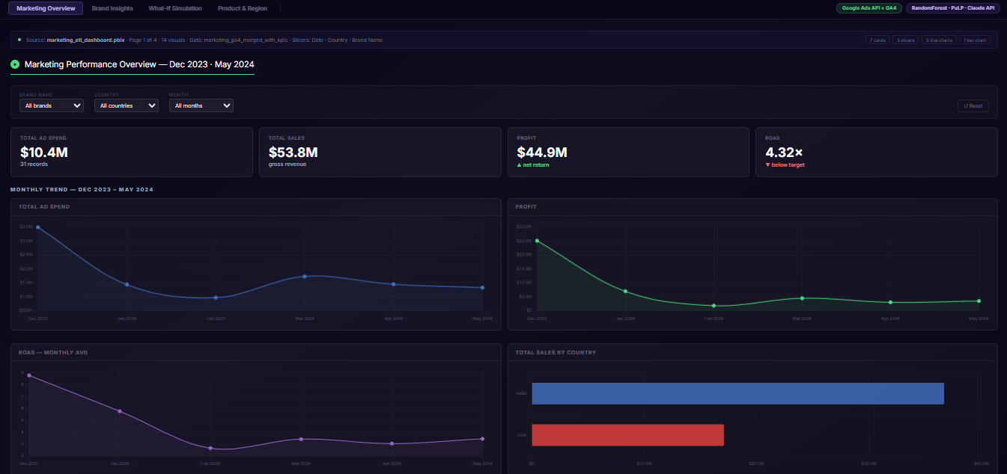Reset all filters with Reset button
This screenshot has width=1007, height=474.
(x=973, y=105)
